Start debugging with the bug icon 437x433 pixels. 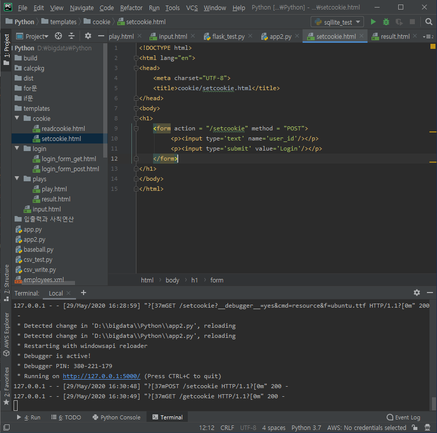(x=386, y=22)
